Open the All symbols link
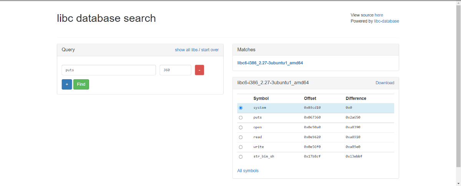This screenshot has height=186, width=461. click(x=248, y=171)
